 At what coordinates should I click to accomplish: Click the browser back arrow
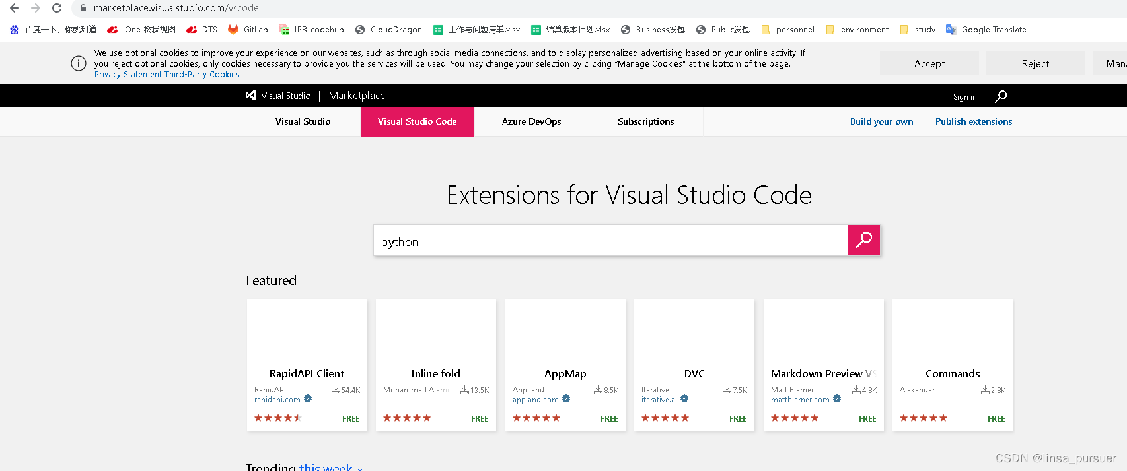coord(15,8)
